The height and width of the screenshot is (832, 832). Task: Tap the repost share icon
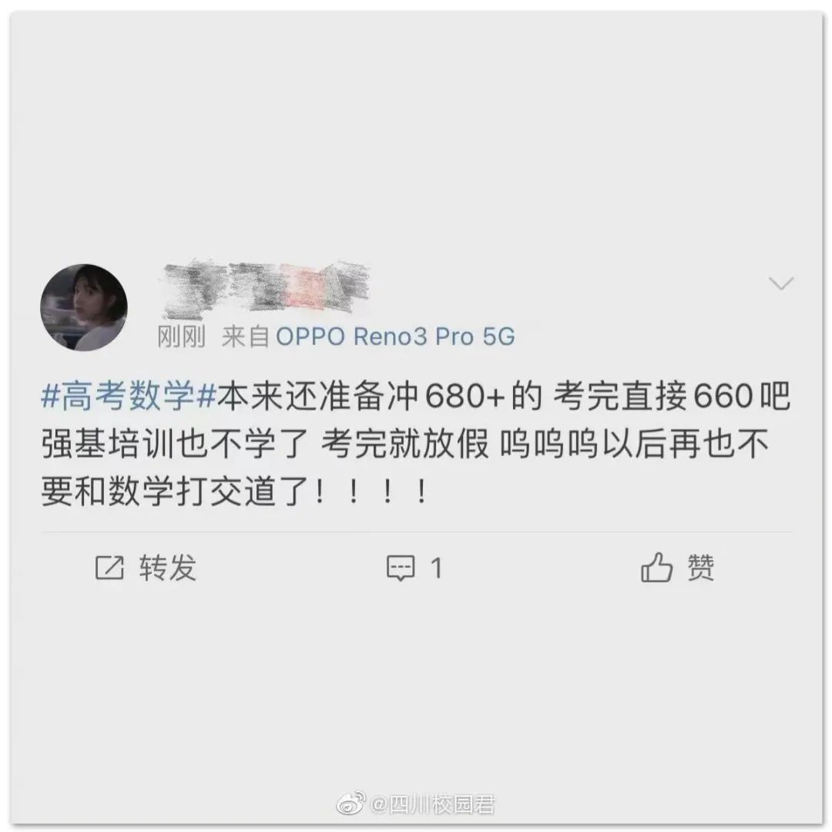click(x=109, y=568)
